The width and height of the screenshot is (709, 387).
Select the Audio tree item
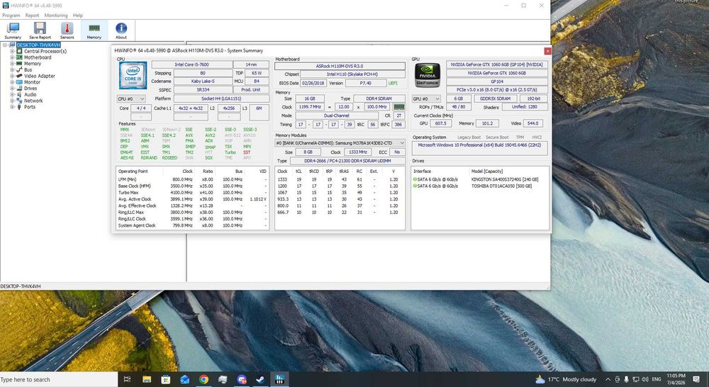[30, 94]
